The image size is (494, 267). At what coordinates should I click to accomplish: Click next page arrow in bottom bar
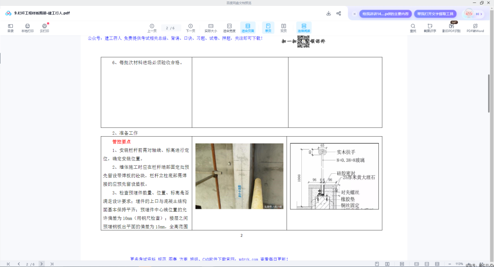coord(41,264)
